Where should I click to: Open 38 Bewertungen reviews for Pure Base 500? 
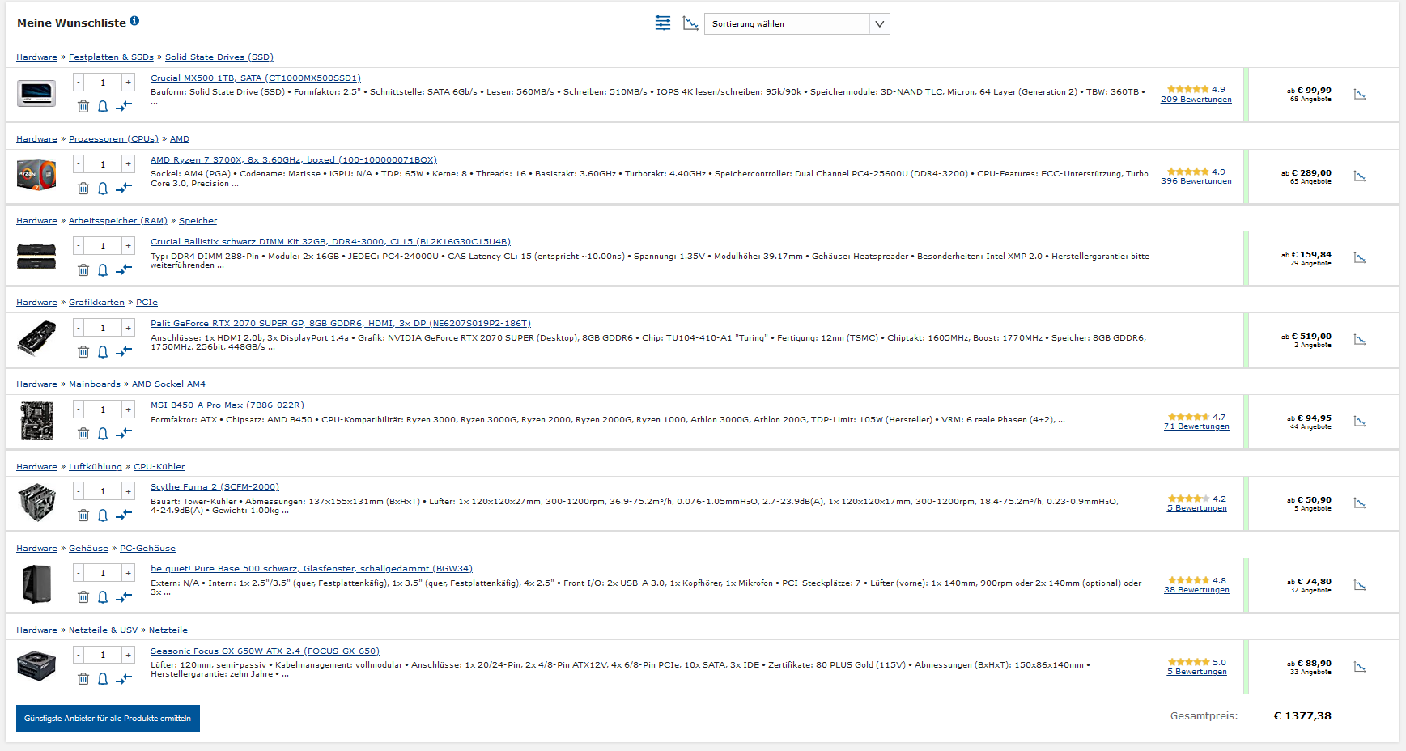point(1196,590)
